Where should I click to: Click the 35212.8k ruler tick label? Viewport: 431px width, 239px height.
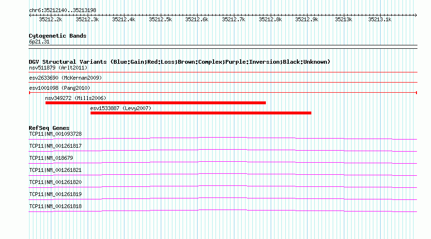point(270,19)
